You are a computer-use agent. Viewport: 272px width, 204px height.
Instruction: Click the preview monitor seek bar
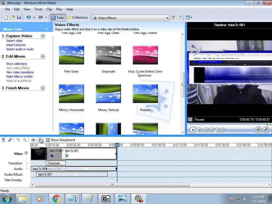[229, 124]
